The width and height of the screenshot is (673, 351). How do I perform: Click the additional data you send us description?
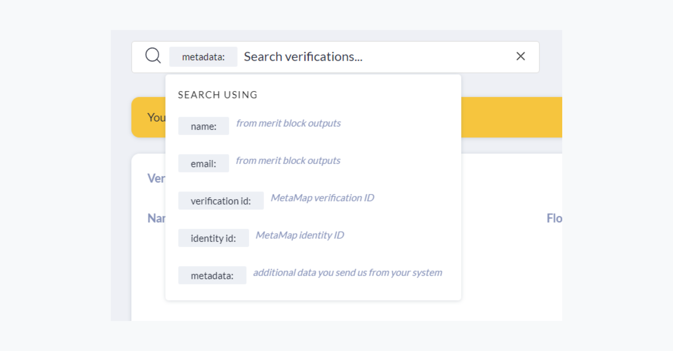click(347, 272)
